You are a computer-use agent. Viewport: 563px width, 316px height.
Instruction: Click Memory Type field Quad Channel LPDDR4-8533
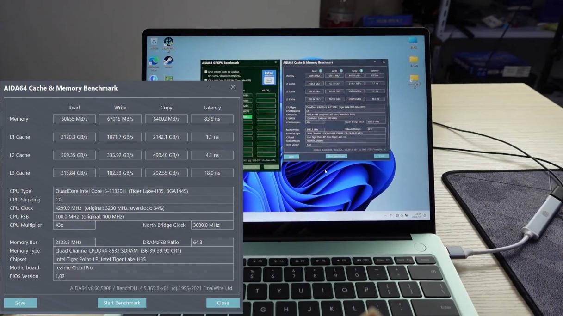[x=143, y=251]
